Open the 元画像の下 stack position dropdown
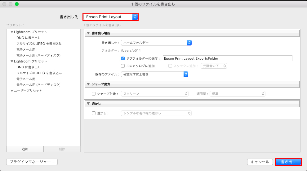The width and height of the screenshot is (307, 171). (x=214, y=66)
